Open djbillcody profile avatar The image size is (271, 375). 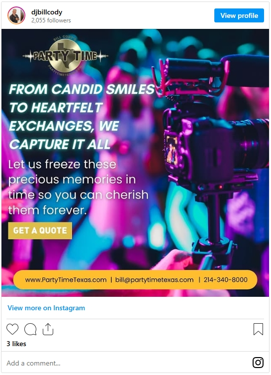[x=16, y=15]
